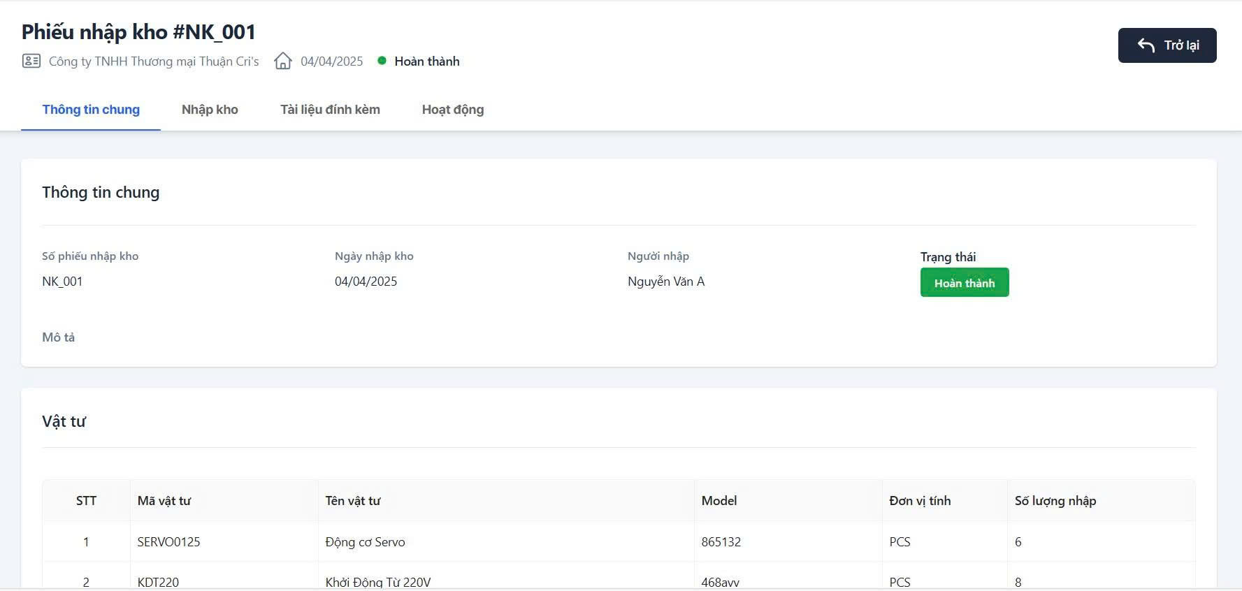Click the company name Thuận Cri's
Screen dimensions: 1242x591
point(154,61)
